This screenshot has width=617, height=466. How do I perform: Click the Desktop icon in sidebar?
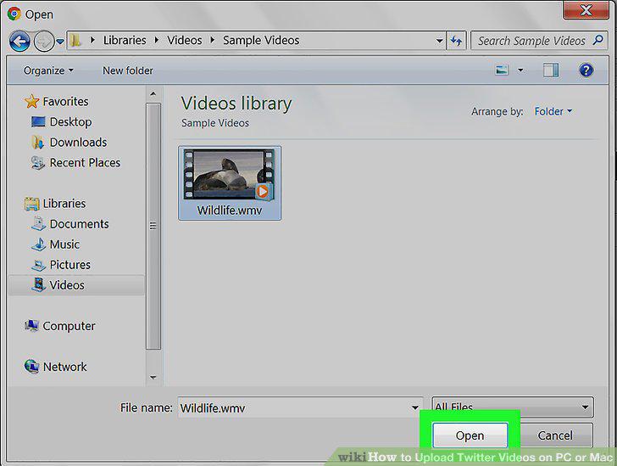[38, 121]
